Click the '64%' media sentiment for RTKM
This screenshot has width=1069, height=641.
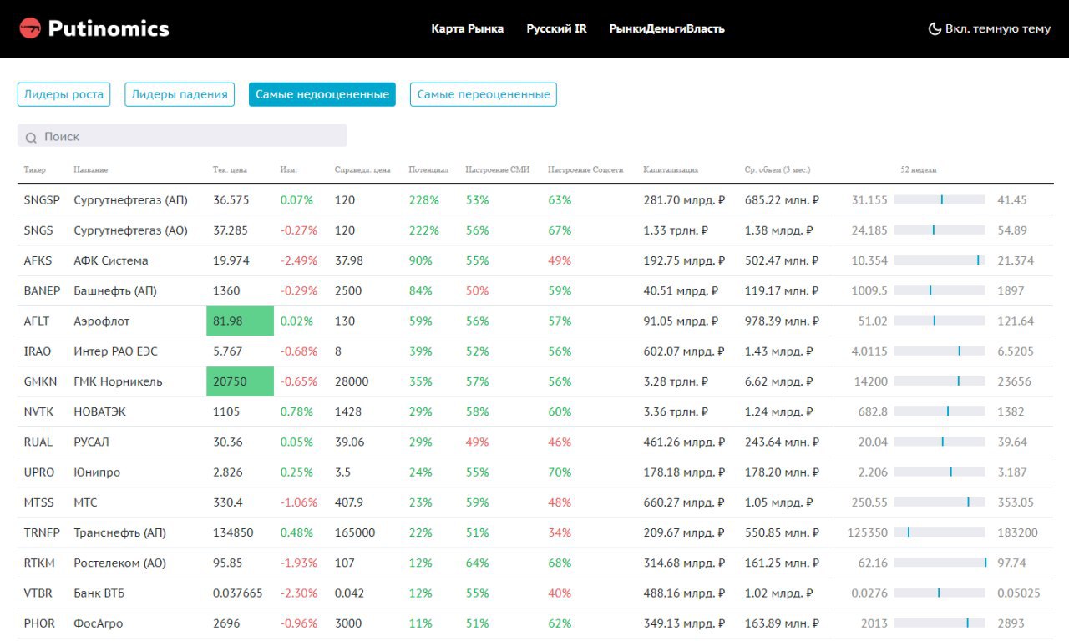coord(478,563)
